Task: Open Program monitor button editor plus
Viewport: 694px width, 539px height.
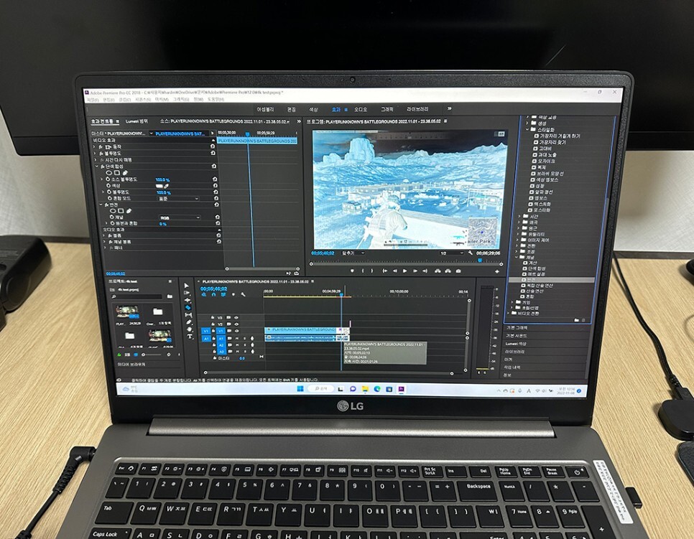Action: click(x=497, y=271)
